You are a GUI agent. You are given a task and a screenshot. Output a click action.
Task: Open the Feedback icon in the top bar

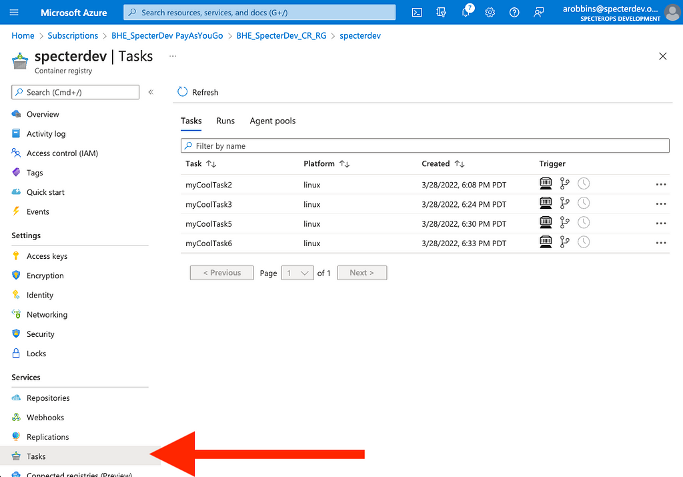tap(538, 12)
